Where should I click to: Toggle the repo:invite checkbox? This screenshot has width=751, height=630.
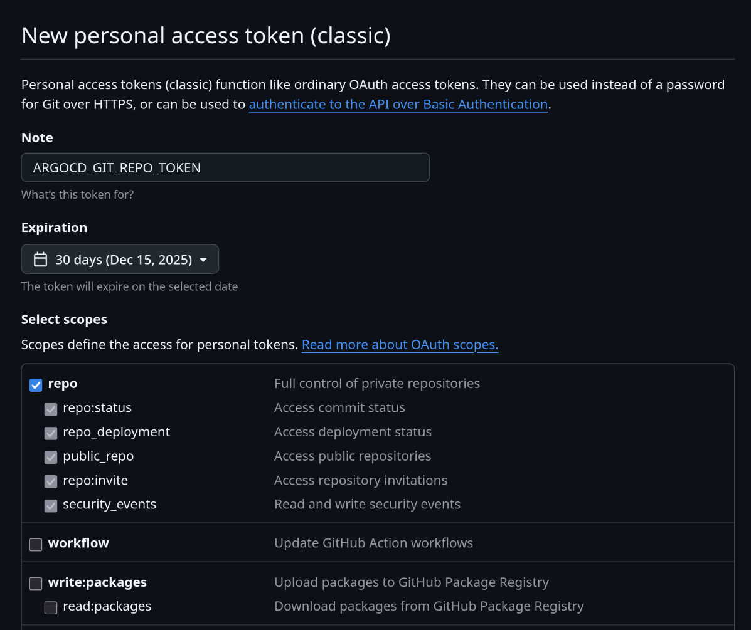click(x=51, y=481)
